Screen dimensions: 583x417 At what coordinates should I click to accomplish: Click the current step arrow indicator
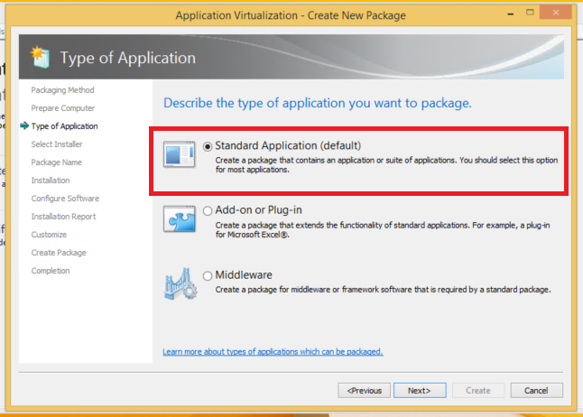[x=23, y=126]
